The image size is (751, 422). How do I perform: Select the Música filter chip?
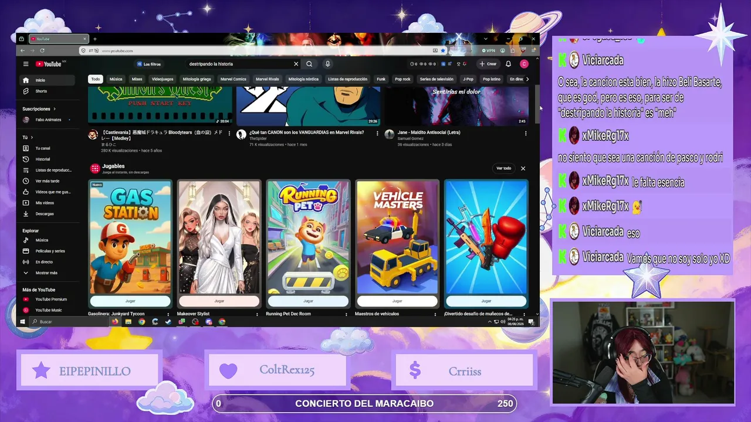[116, 79]
